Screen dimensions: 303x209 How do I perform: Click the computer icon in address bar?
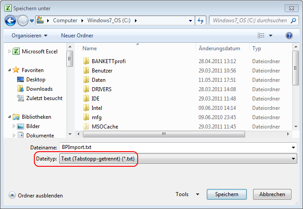click(40, 20)
